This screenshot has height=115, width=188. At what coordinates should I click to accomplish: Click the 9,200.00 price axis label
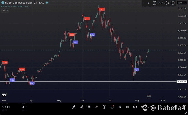pos(182,9)
